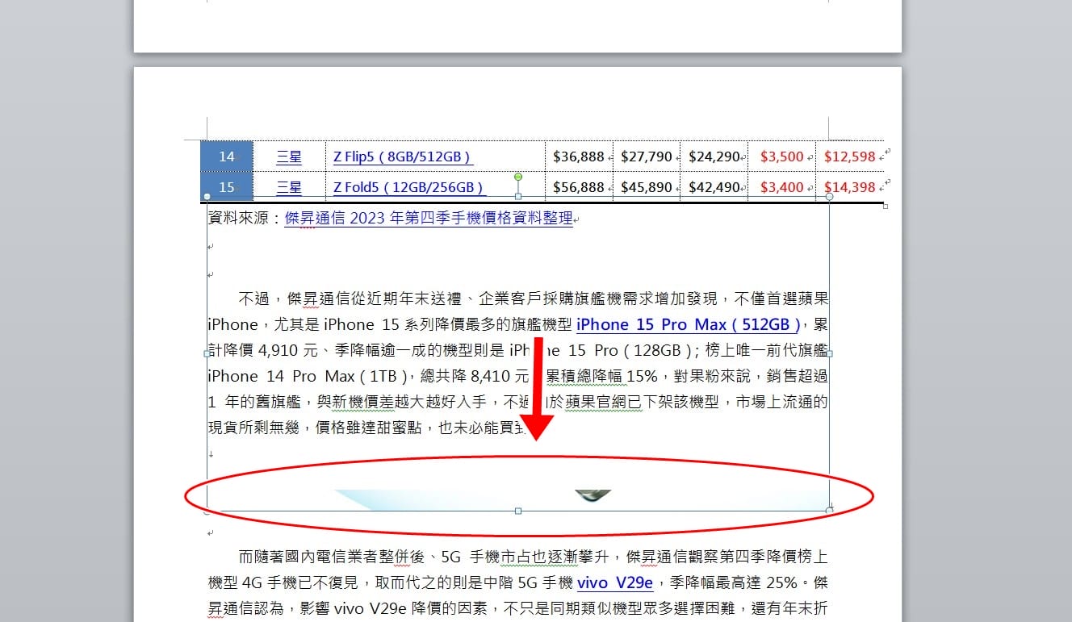Image resolution: width=1072 pixels, height=622 pixels.
Task: Click the paragraph line starting 而隨著國內電信業者整併後
Action: coord(534,557)
